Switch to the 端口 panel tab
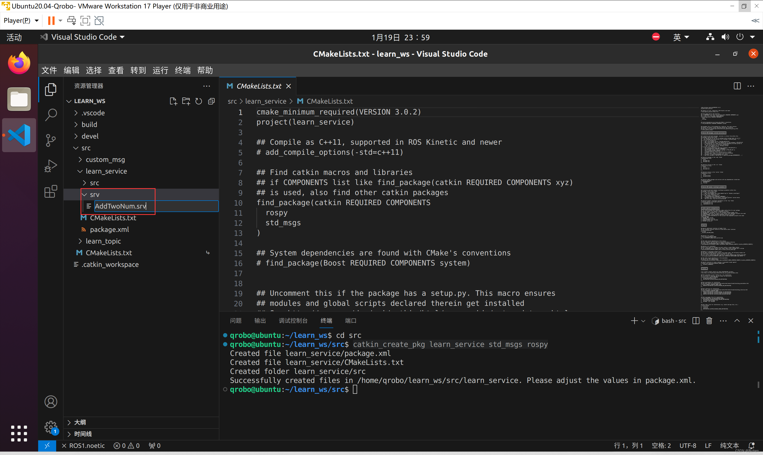Viewport: 763px width, 455px height. coord(351,321)
